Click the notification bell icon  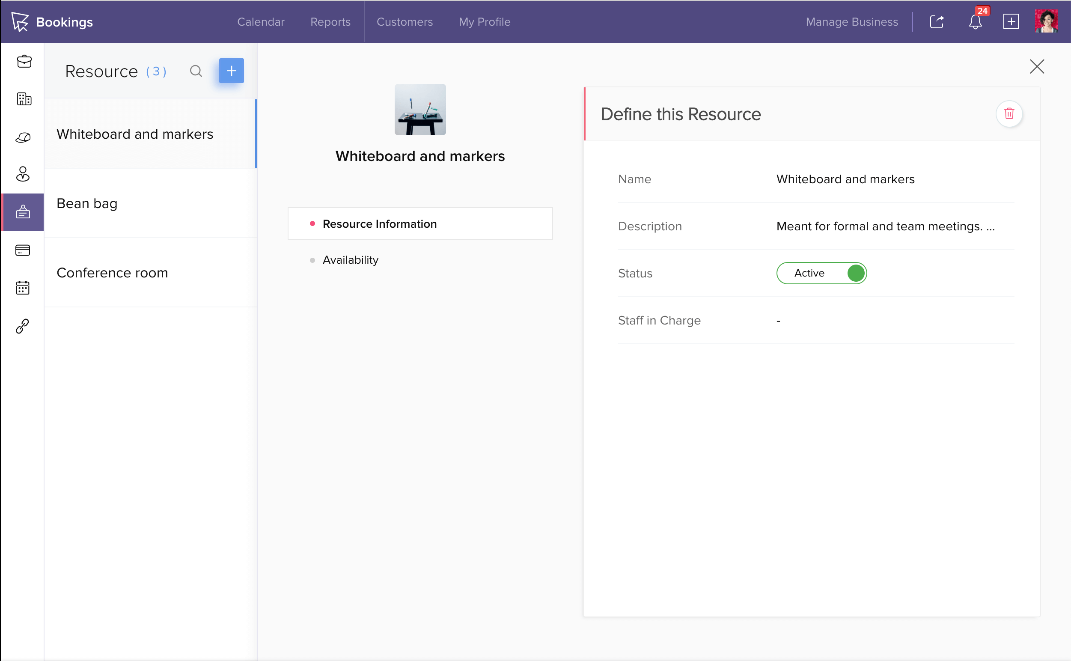[x=975, y=22]
